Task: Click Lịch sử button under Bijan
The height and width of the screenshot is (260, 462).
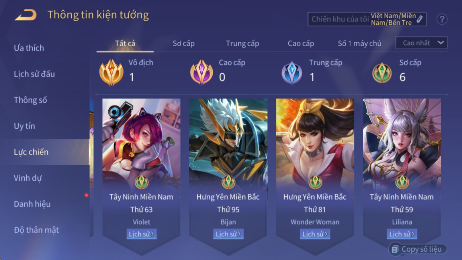Action: point(228,234)
